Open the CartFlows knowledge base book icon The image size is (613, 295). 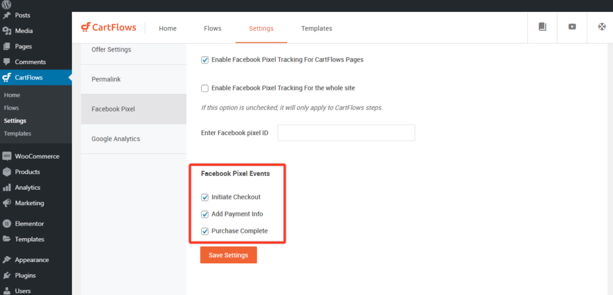tap(542, 27)
